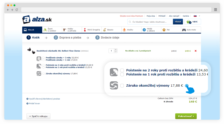Click Skúste nové Alza Premium link
The width and height of the screenshot is (224, 124).
click(131, 16)
